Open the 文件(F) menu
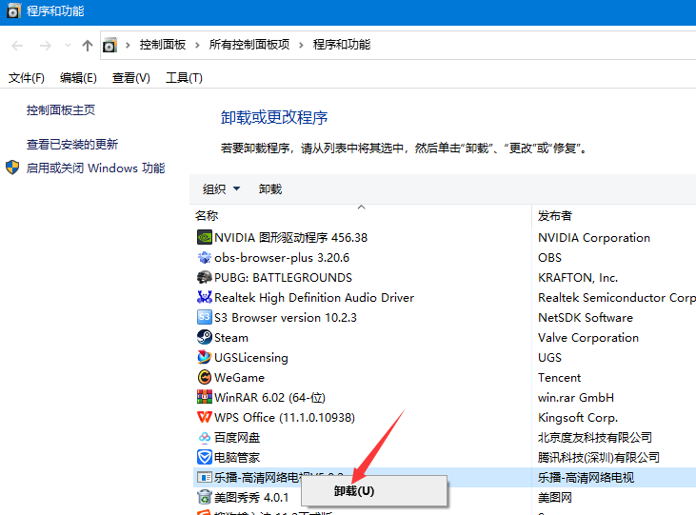The height and width of the screenshot is (515, 696). 27,78
